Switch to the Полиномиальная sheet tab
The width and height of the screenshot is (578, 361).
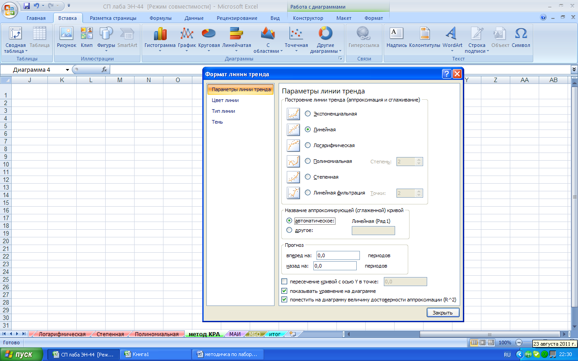pos(156,334)
